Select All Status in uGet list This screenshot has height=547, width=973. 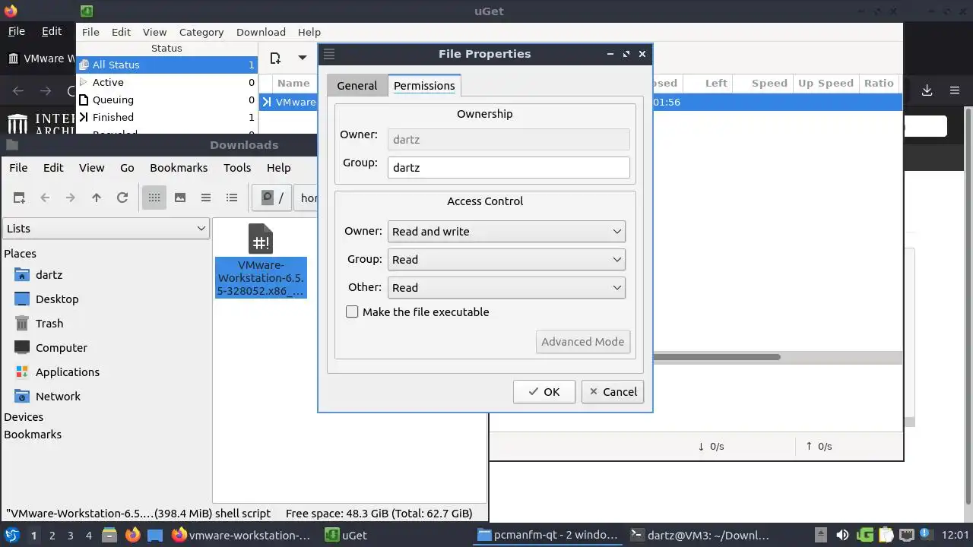(x=167, y=65)
